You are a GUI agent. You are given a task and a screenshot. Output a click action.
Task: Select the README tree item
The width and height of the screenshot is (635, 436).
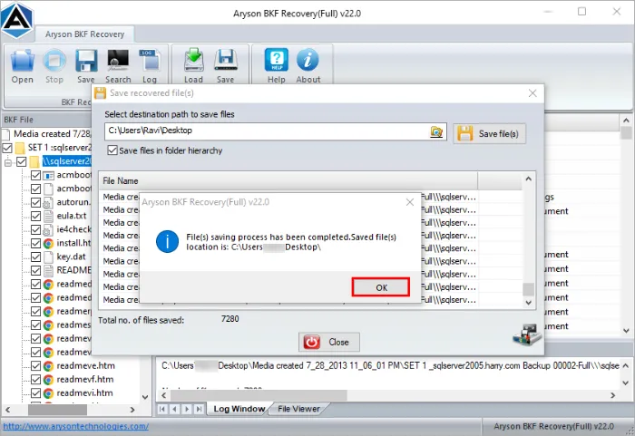click(73, 270)
